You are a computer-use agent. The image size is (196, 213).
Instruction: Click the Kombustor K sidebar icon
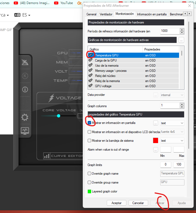[x=25, y=76]
